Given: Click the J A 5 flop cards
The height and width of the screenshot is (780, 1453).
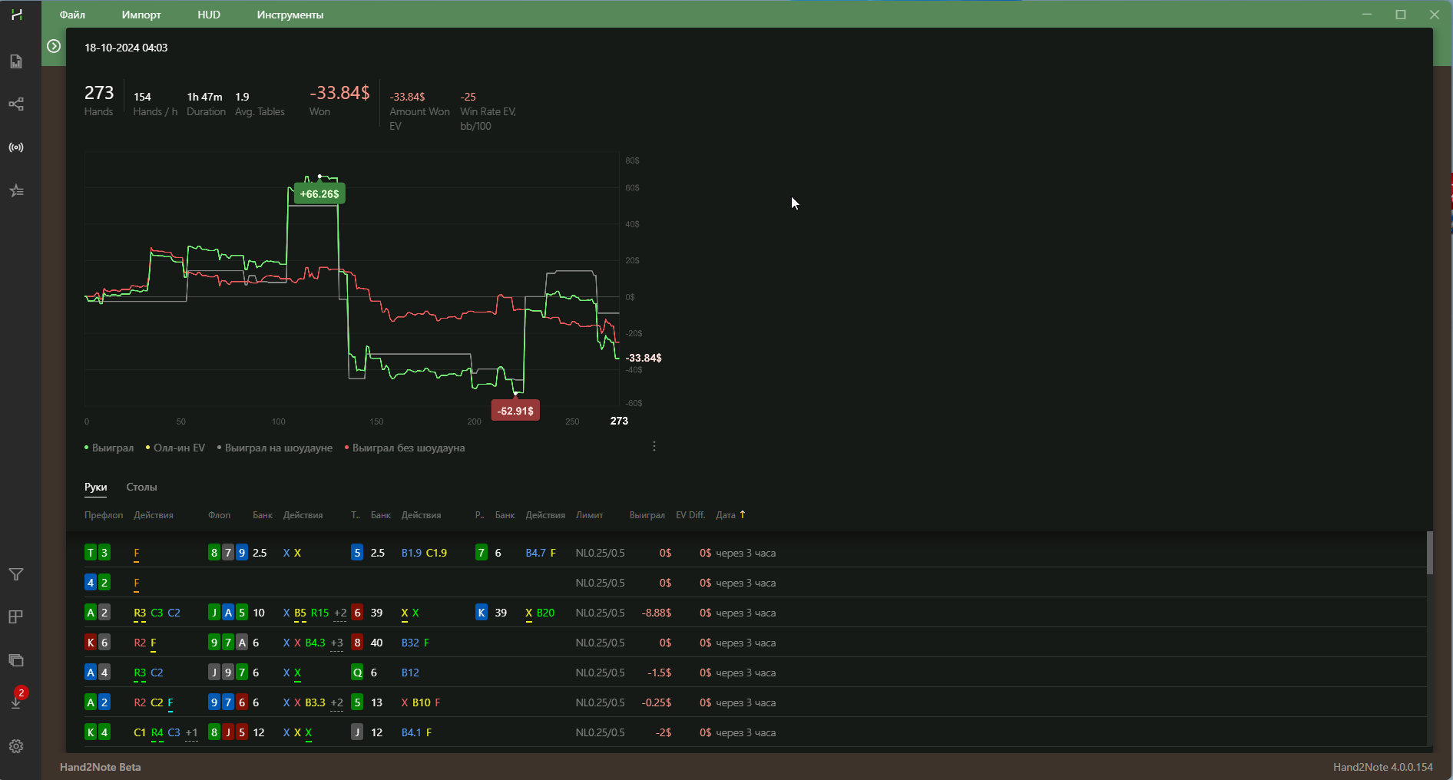Looking at the screenshot, I should click(228, 613).
